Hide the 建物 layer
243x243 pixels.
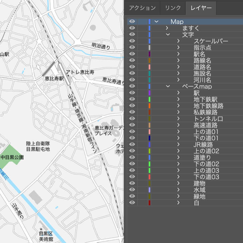point(132,183)
